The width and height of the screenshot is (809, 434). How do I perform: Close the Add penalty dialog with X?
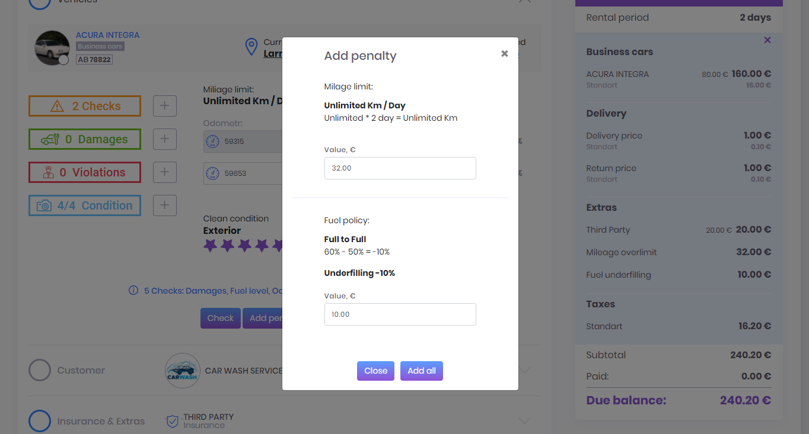pyautogui.click(x=504, y=53)
